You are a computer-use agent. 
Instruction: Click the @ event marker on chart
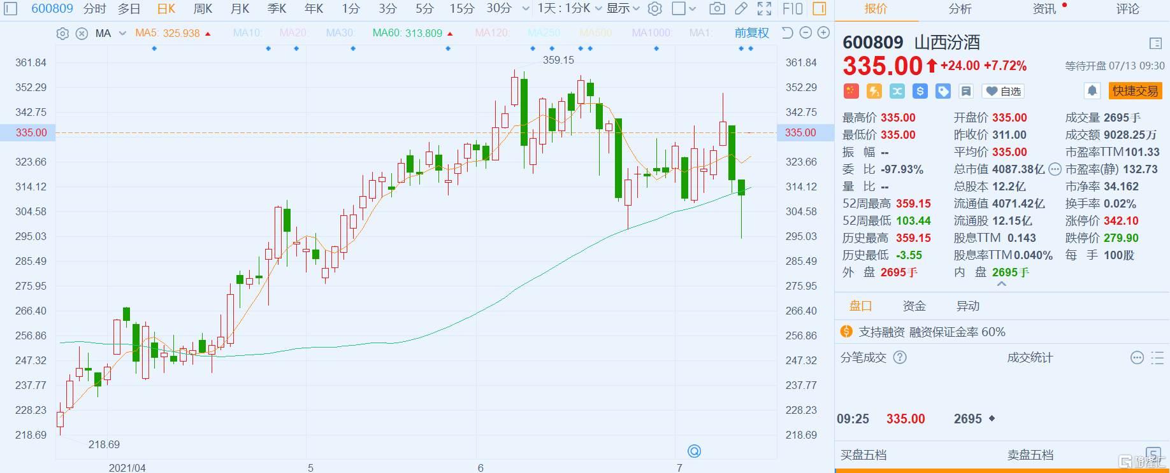(695, 451)
